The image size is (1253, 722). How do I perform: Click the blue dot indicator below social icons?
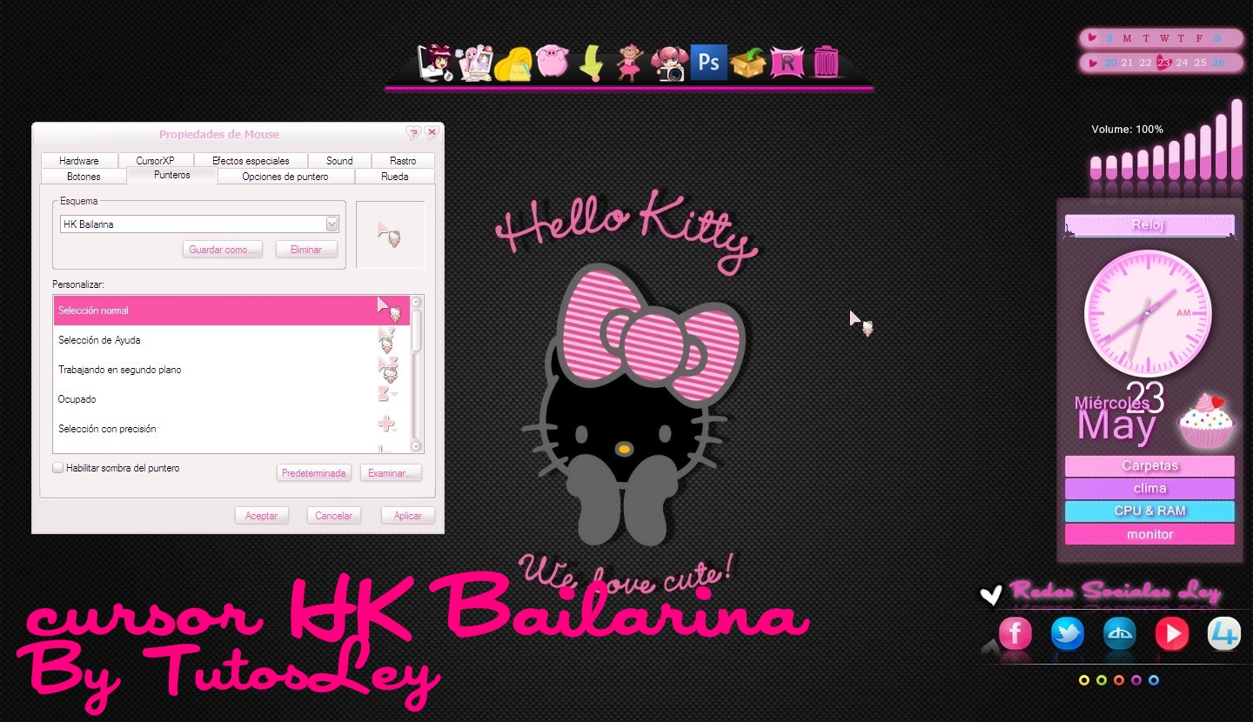(1154, 680)
